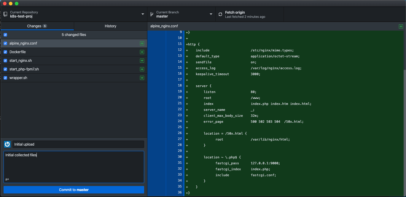Click the '5 changed files' header text
This screenshot has height=197, width=406.
(x=74, y=35)
